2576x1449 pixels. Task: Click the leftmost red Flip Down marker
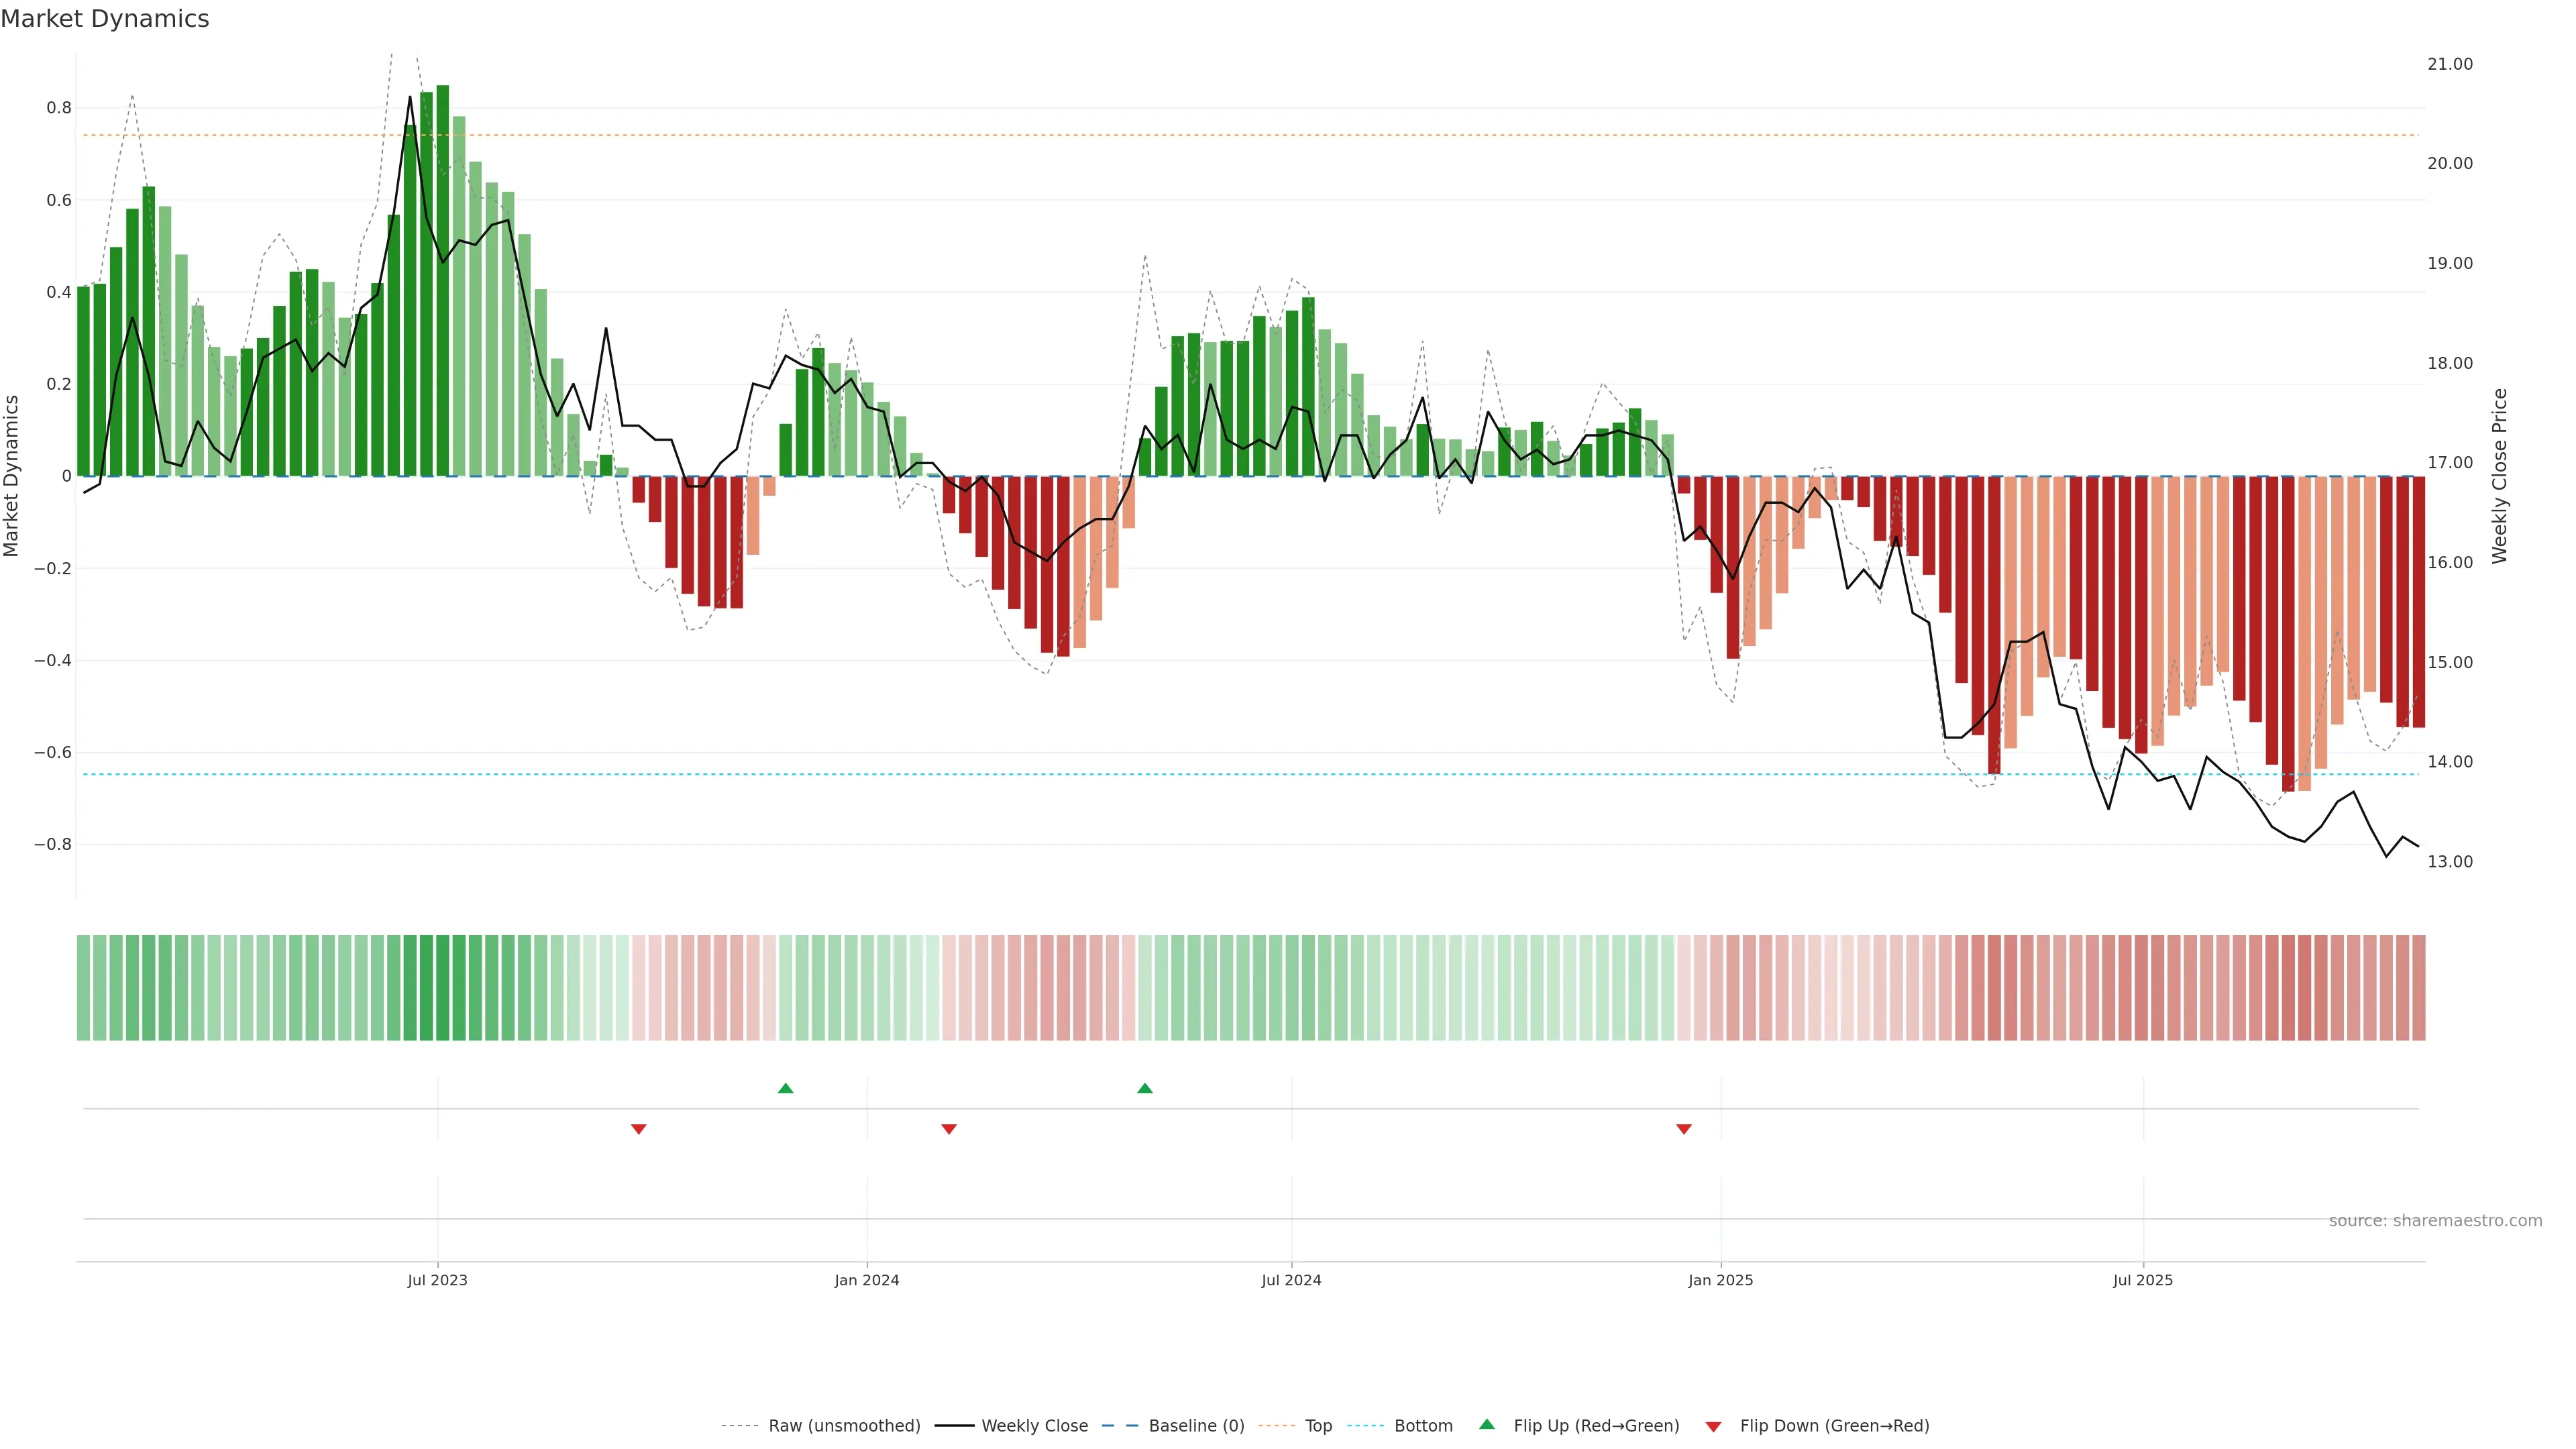tap(639, 1129)
